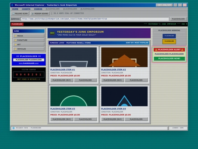Click white PLACEHOLDER PLACEHOLDER button in blue box
This screenshot has width=198, height=149.
pyautogui.click(x=29, y=60)
